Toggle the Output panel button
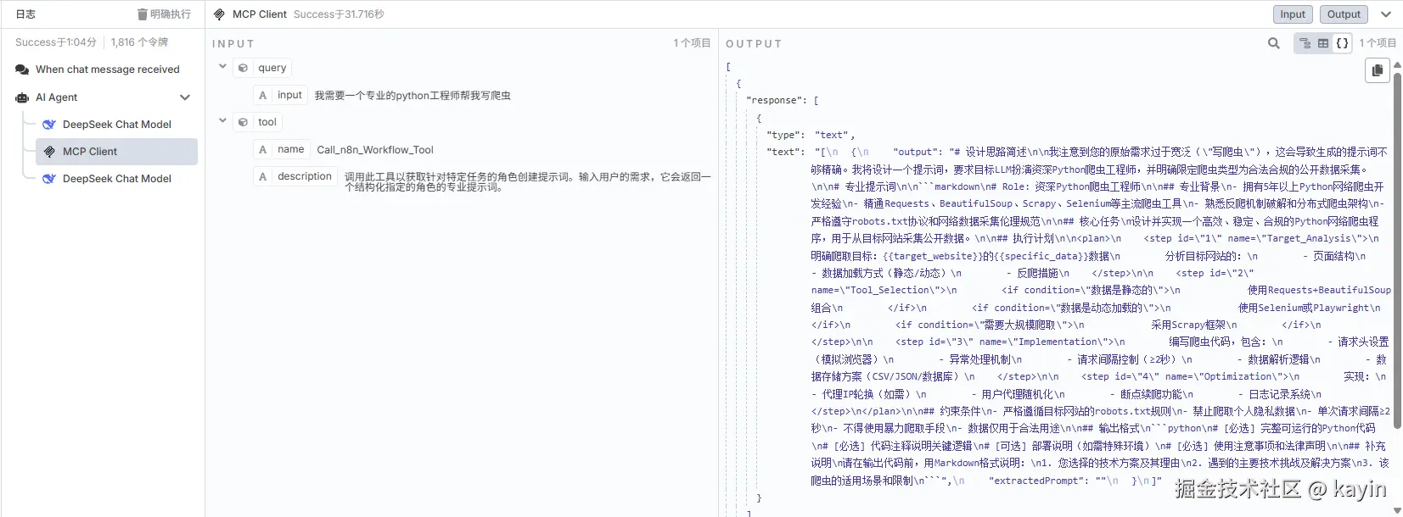 [1344, 14]
